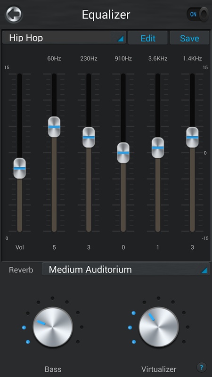Viewport: 212px width, 377px height.
Task: Click the 1.4KHz slider handle
Action: pyautogui.click(x=192, y=137)
